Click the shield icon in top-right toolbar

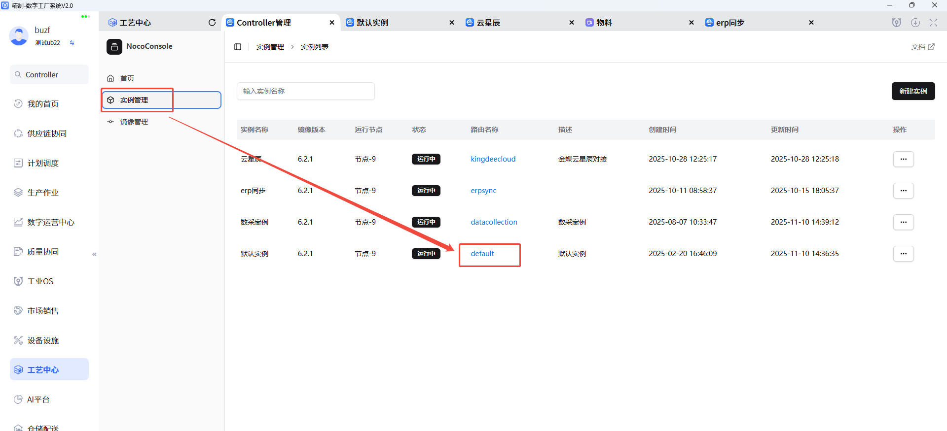click(x=897, y=23)
